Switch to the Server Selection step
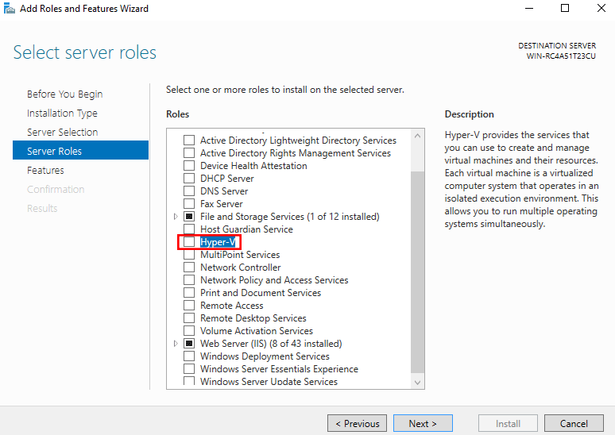This screenshot has width=615, height=435. tap(62, 132)
